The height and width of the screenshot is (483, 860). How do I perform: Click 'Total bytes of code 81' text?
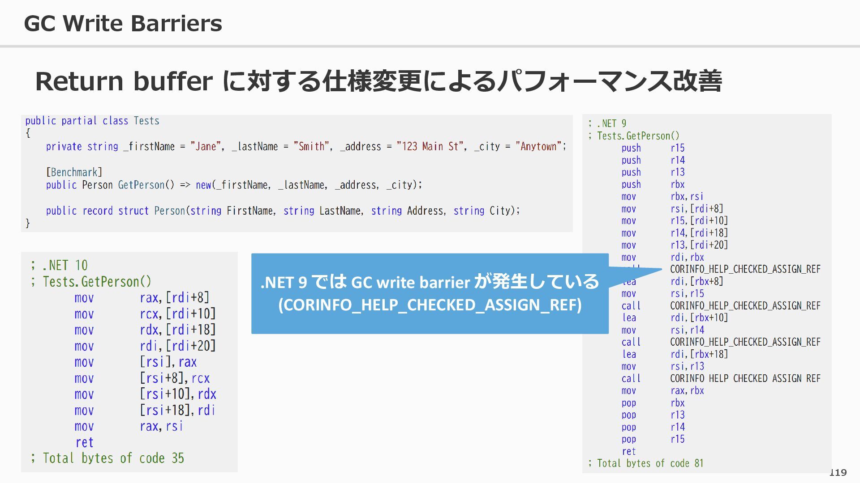point(646,463)
